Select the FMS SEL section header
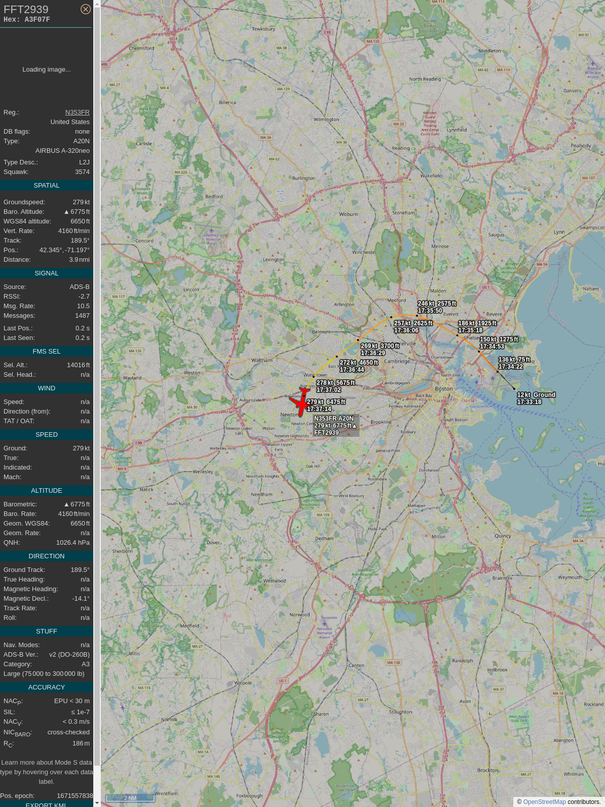 46,352
